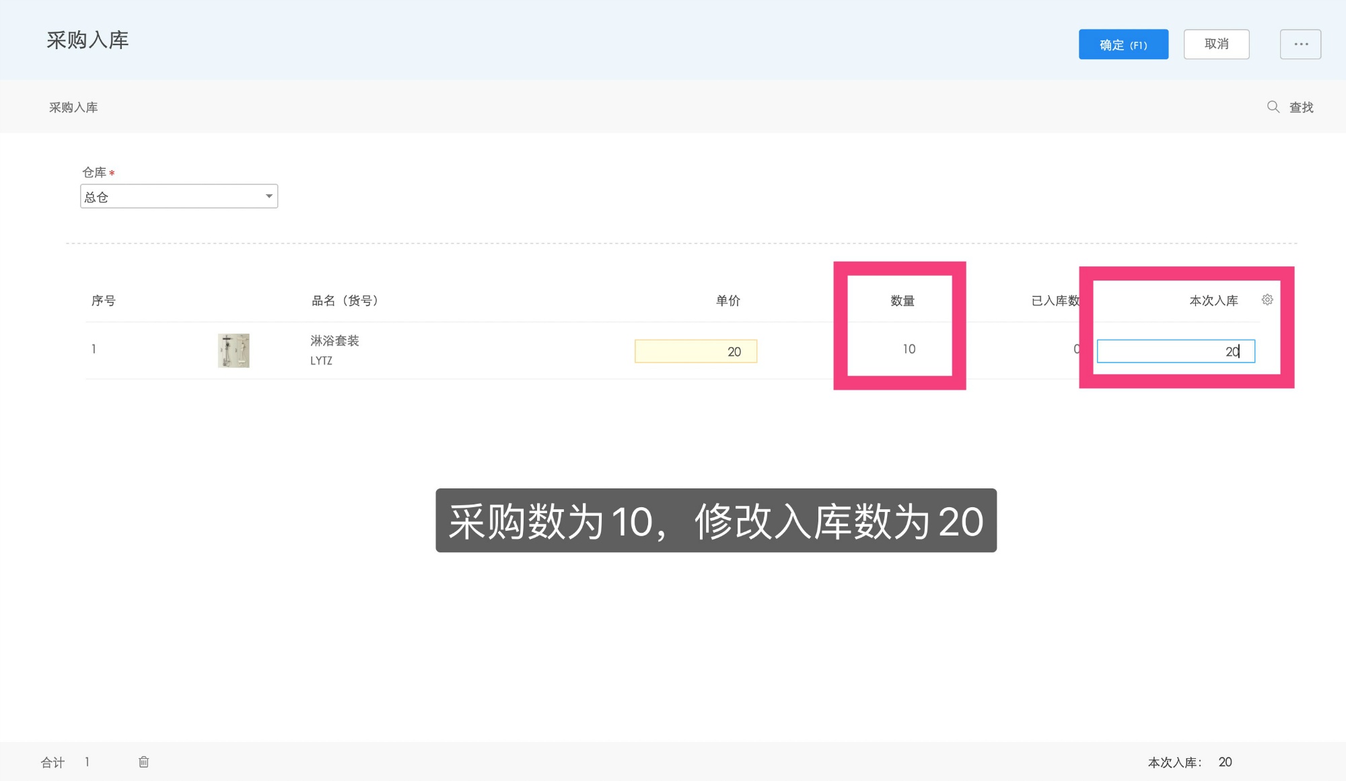Click the 本次入库 total value 20
The image size is (1346, 781).
pyautogui.click(x=1226, y=761)
